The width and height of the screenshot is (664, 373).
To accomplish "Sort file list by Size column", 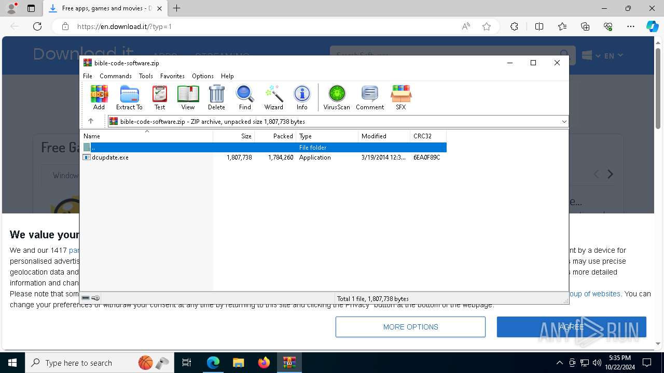I will coord(233,136).
